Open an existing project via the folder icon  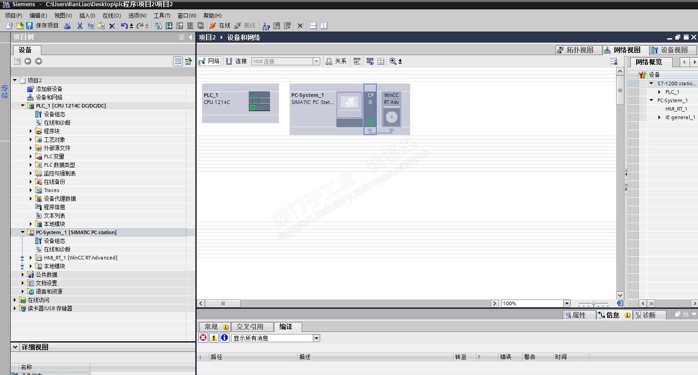20,26
